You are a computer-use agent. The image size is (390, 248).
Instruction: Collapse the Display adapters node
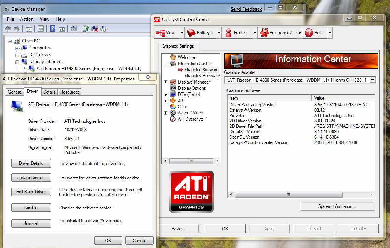coord(17,62)
